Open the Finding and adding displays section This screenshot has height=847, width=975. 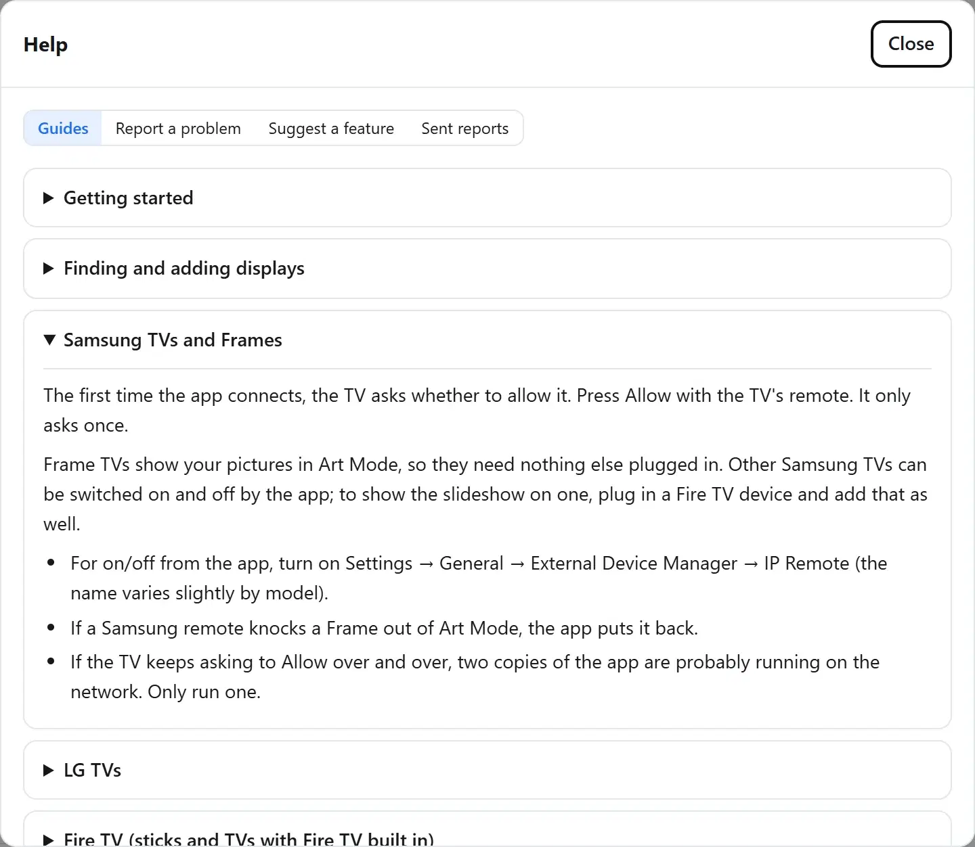point(184,269)
